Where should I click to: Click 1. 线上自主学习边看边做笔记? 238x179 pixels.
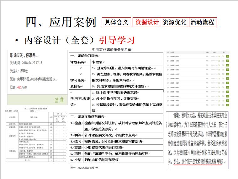[x=115, y=92]
